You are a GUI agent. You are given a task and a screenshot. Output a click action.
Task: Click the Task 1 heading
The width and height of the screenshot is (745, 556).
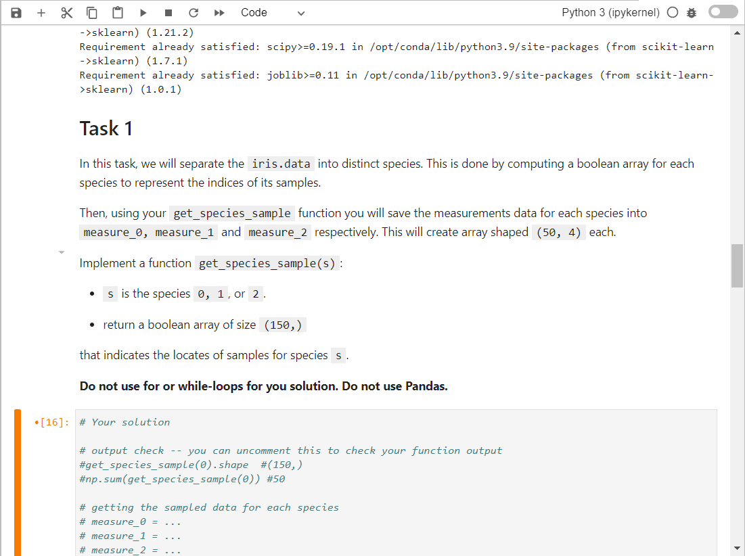[106, 129]
